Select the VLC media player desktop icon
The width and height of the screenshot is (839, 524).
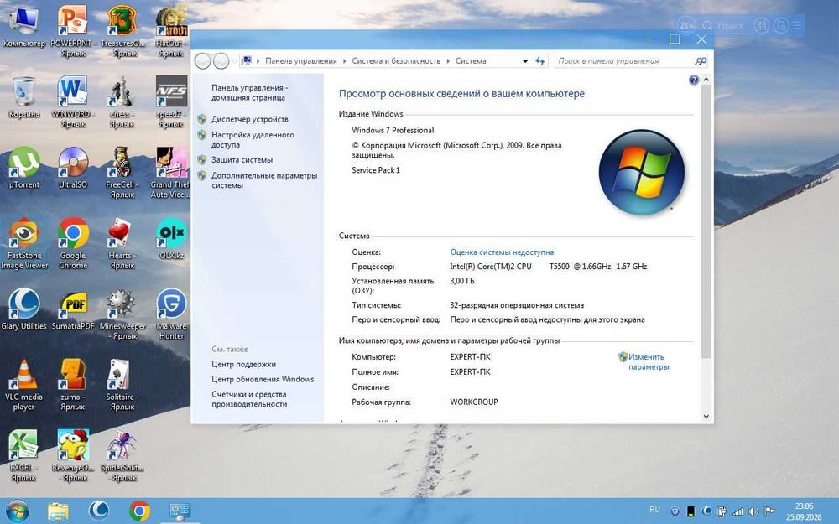23,385
